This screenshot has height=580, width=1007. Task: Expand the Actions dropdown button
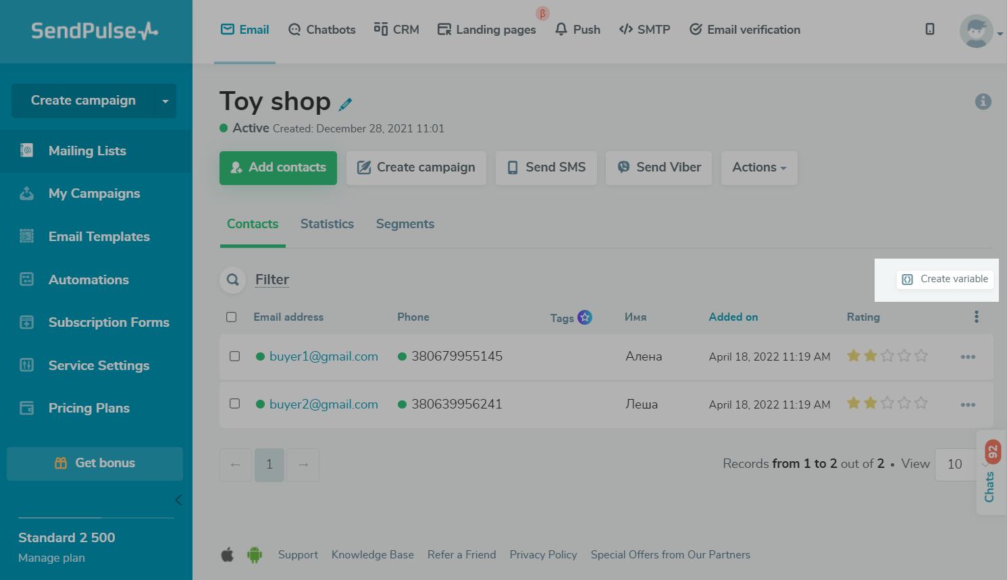(759, 167)
